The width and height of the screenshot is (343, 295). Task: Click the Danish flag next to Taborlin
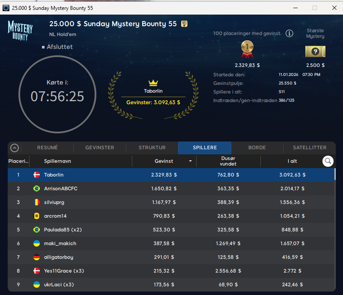[x=36, y=175]
